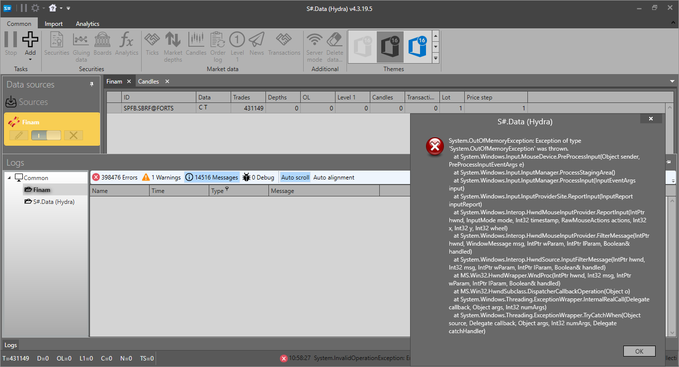Click OK in the error dialog
Image resolution: width=679 pixels, height=367 pixels.
639,351
